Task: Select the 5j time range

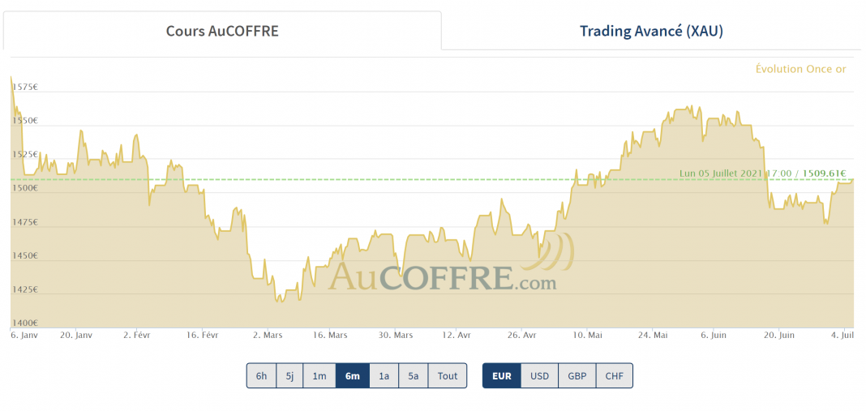Action: point(290,375)
